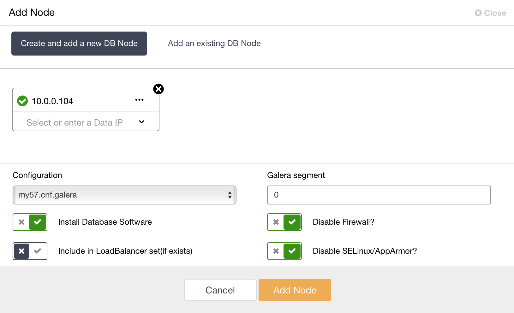Expand the Data IP dropdown chevron

142,122
